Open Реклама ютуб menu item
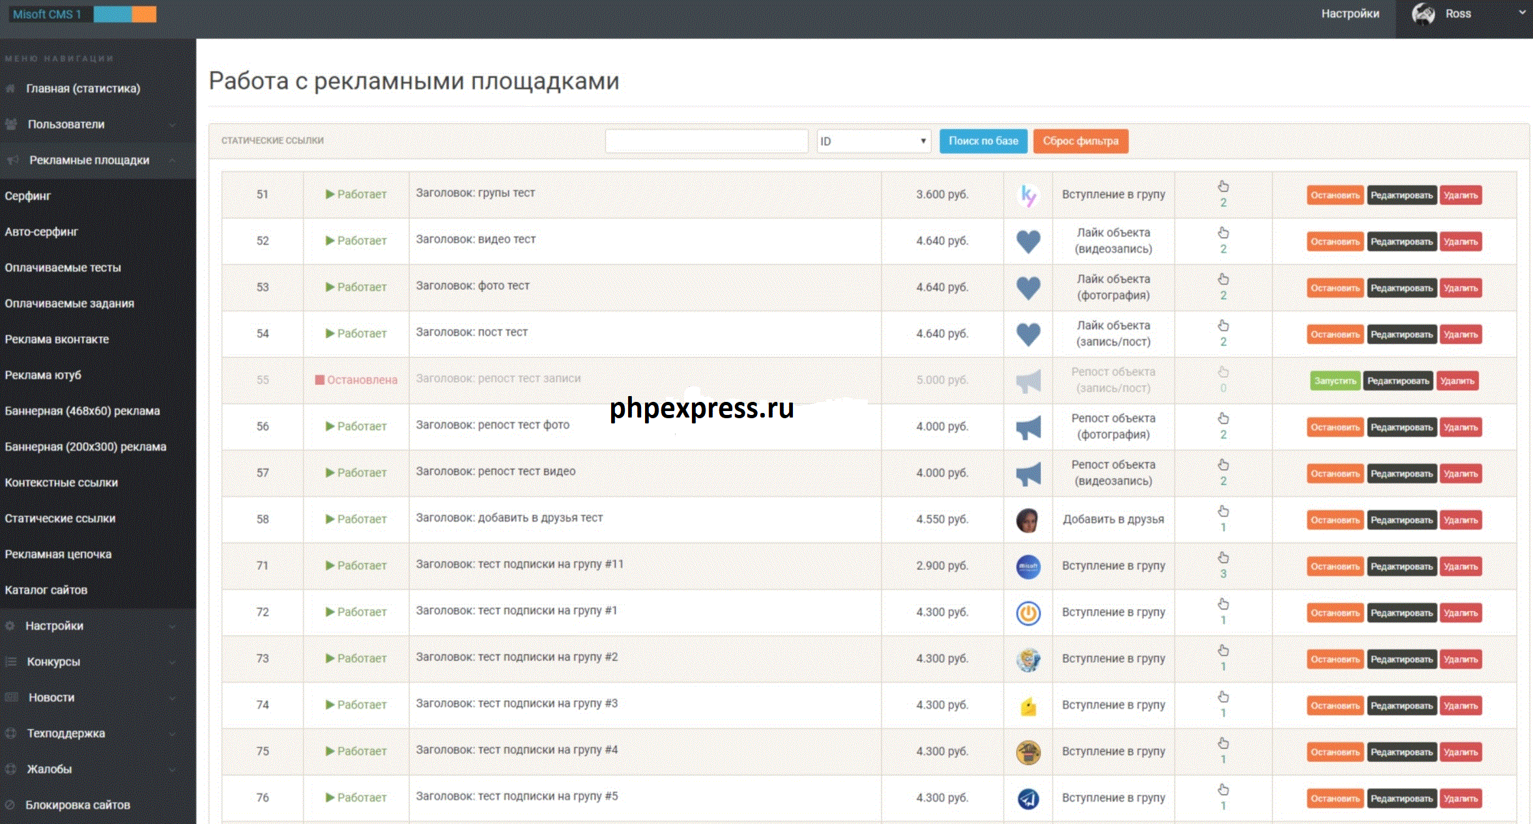The width and height of the screenshot is (1533, 824). pos(43,375)
